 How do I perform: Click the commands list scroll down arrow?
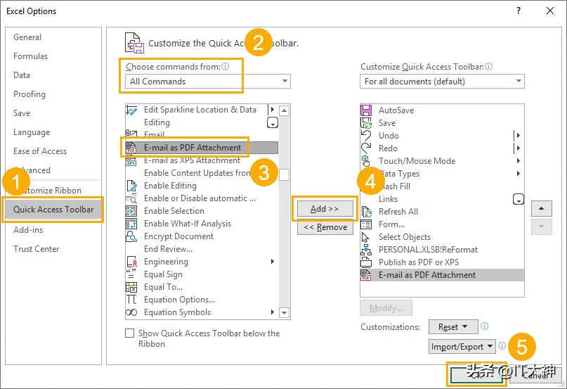click(x=284, y=312)
